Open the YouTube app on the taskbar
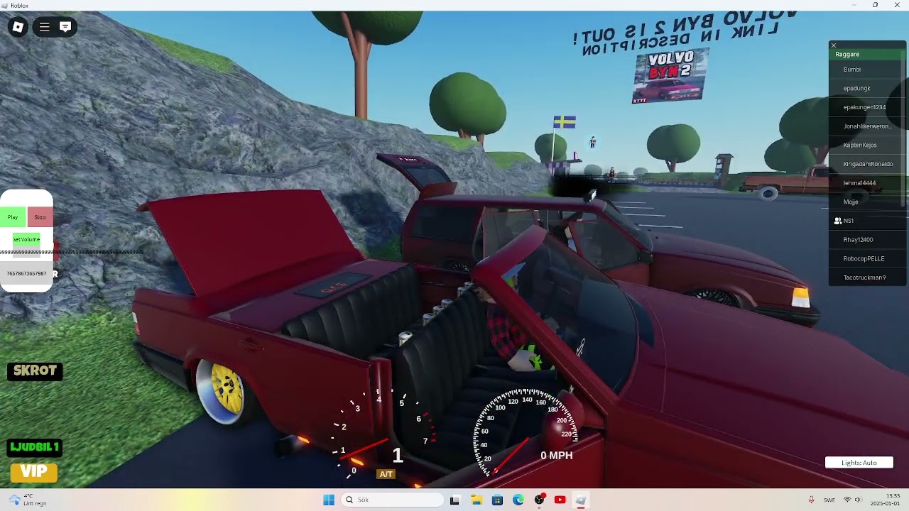The image size is (909, 511). point(560,500)
